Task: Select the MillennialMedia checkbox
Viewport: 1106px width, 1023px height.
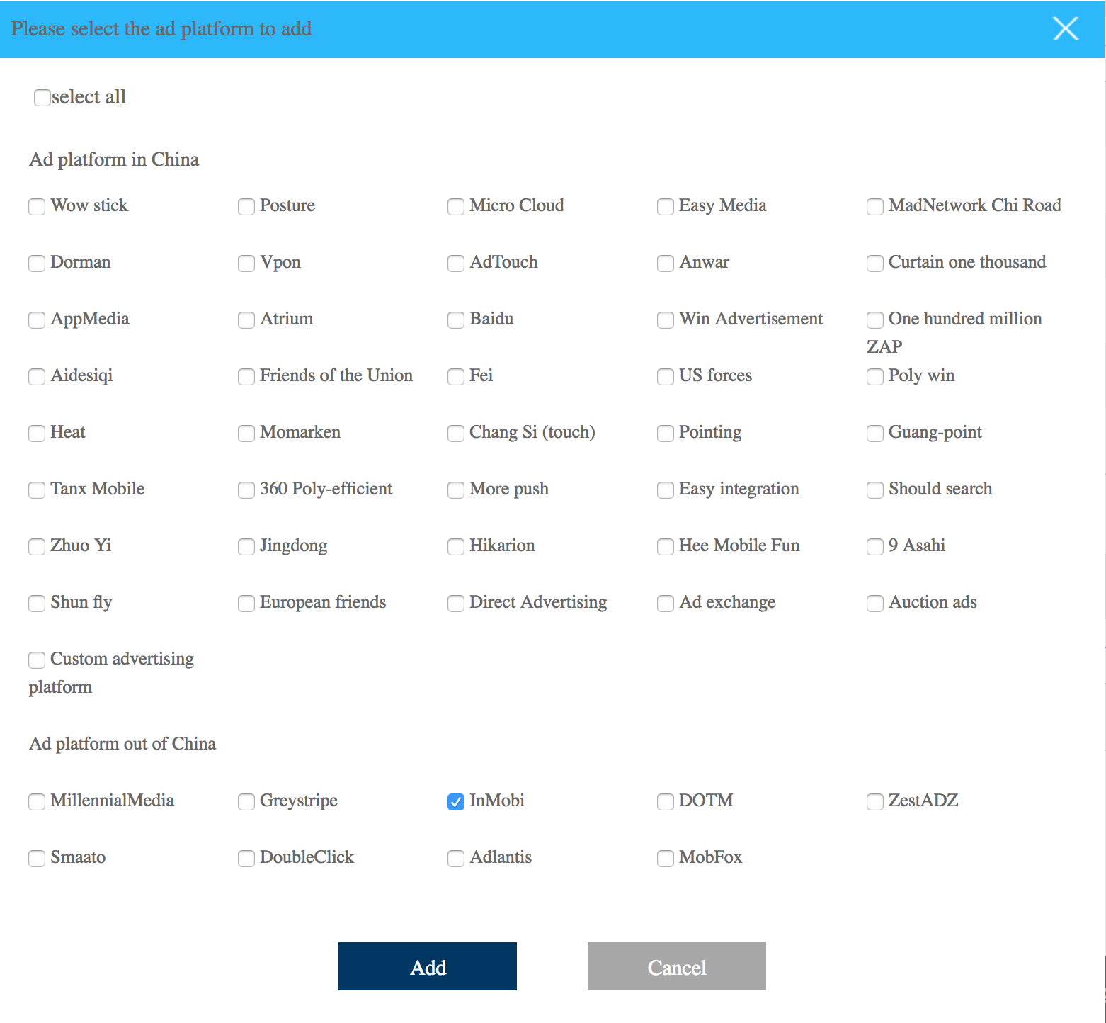Action: [37, 802]
